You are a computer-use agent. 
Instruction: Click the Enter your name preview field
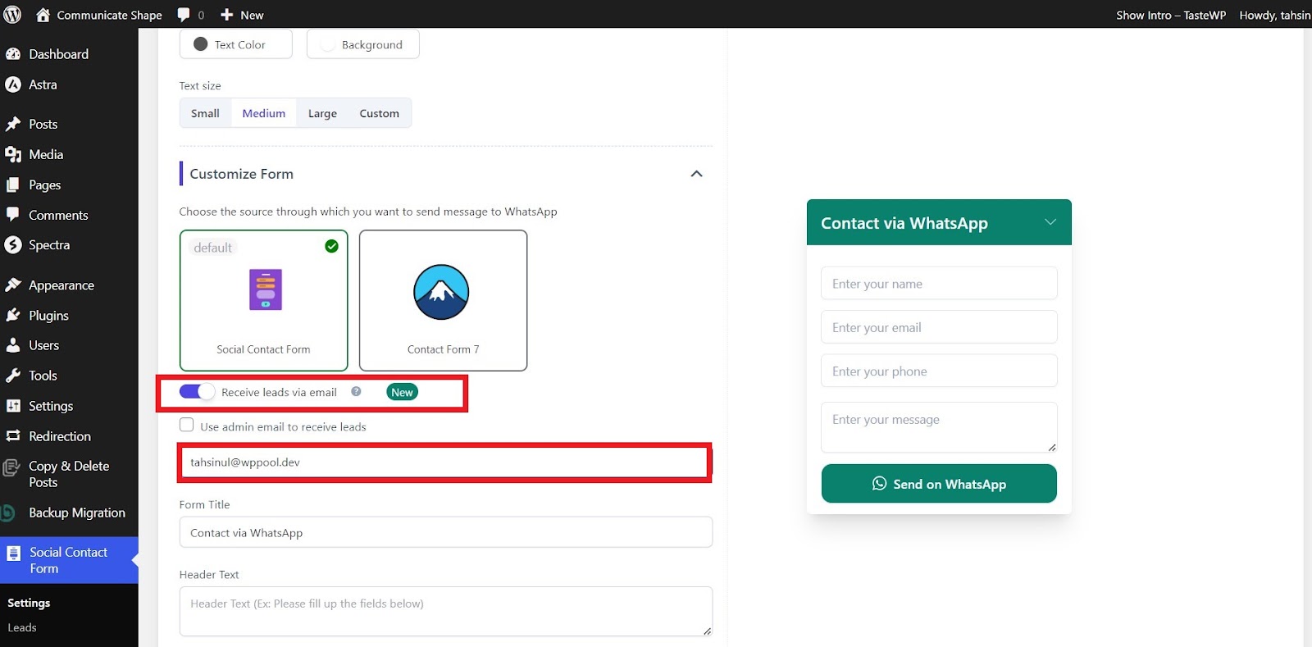939,283
